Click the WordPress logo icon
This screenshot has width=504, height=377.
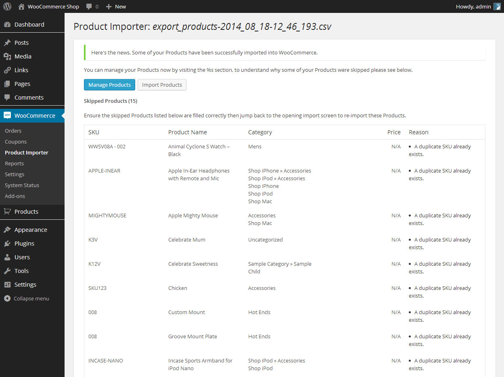click(7, 6)
